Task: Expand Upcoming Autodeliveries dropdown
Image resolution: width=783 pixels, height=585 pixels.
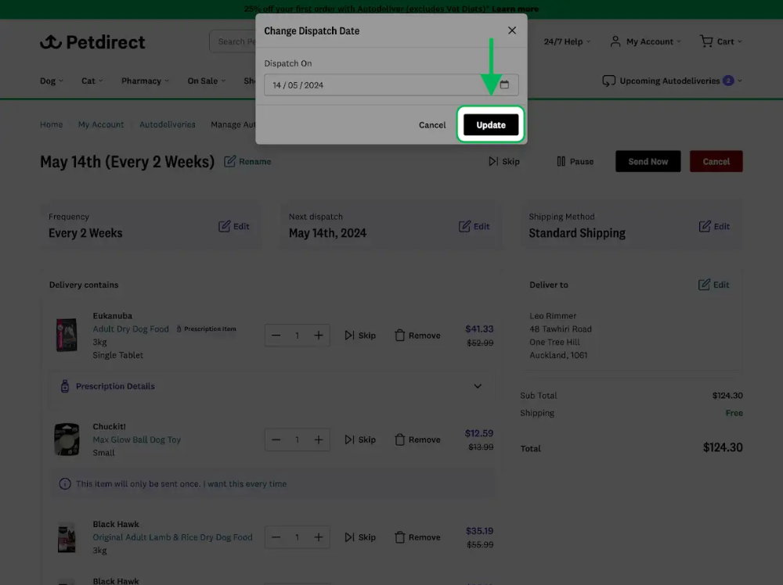Action: 672,81
